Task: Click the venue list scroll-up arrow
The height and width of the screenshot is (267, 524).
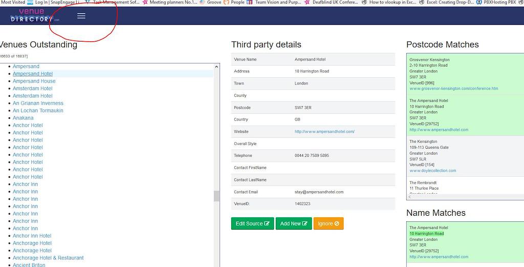Action: (216, 67)
